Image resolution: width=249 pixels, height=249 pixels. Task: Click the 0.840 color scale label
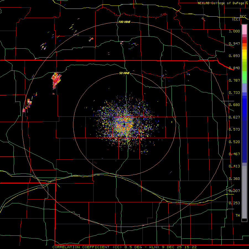234,68
